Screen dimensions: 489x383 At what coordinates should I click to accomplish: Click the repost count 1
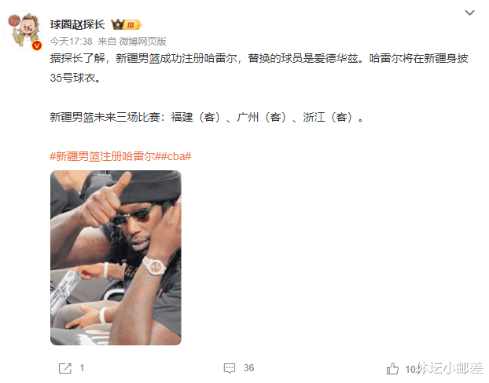pyautogui.click(x=82, y=368)
